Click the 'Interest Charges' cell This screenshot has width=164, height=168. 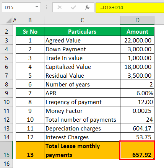click(82, 137)
